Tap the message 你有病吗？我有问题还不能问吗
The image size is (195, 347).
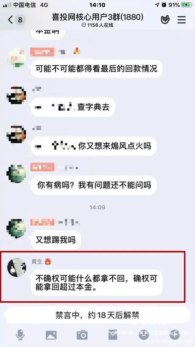pyautogui.click(x=94, y=185)
